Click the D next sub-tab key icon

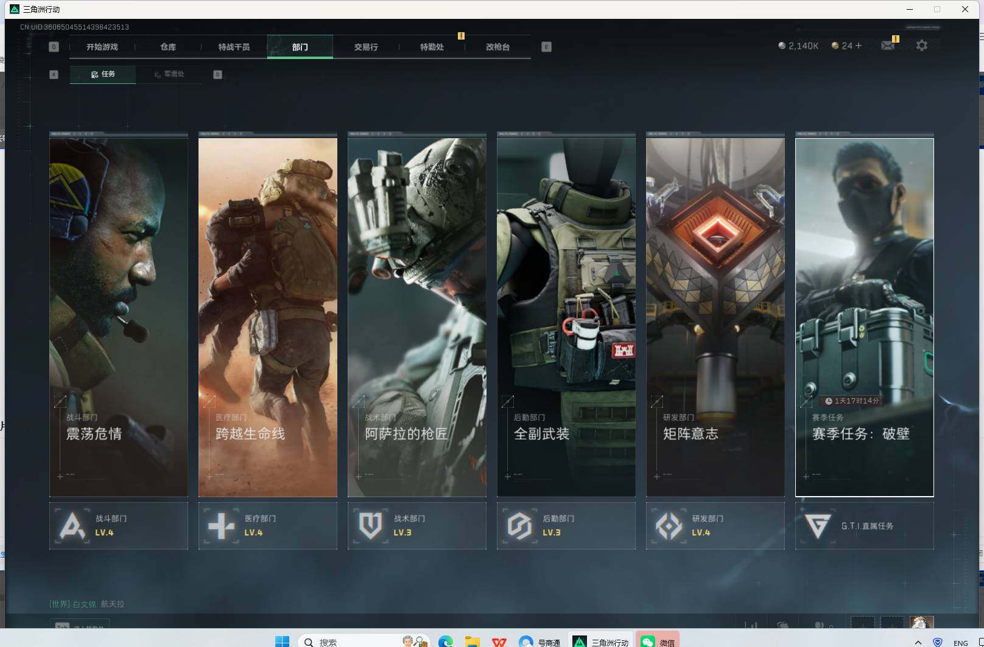pyautogui.click(x=217, y=74)
